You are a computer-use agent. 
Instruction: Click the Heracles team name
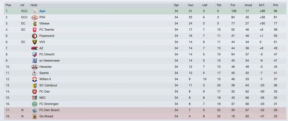(x=45, y=67)
